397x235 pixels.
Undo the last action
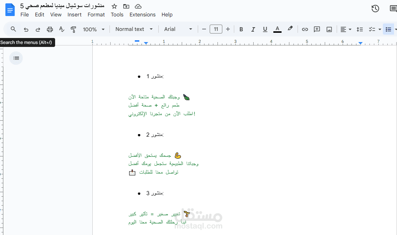coord(26,29)
